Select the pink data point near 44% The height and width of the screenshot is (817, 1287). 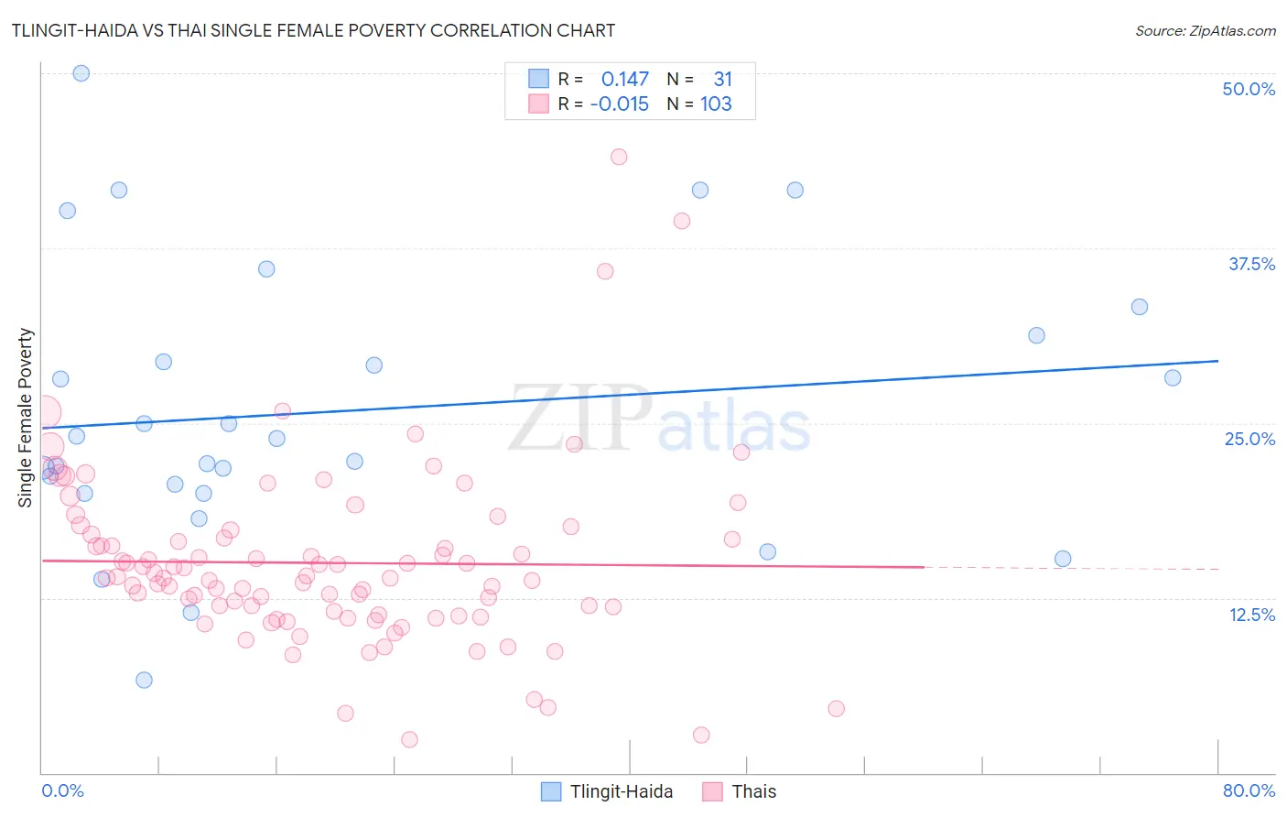(619, 157)
